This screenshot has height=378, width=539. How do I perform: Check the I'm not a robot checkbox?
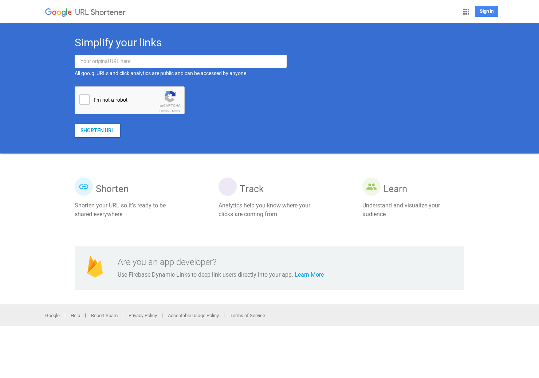coord(84,100)
